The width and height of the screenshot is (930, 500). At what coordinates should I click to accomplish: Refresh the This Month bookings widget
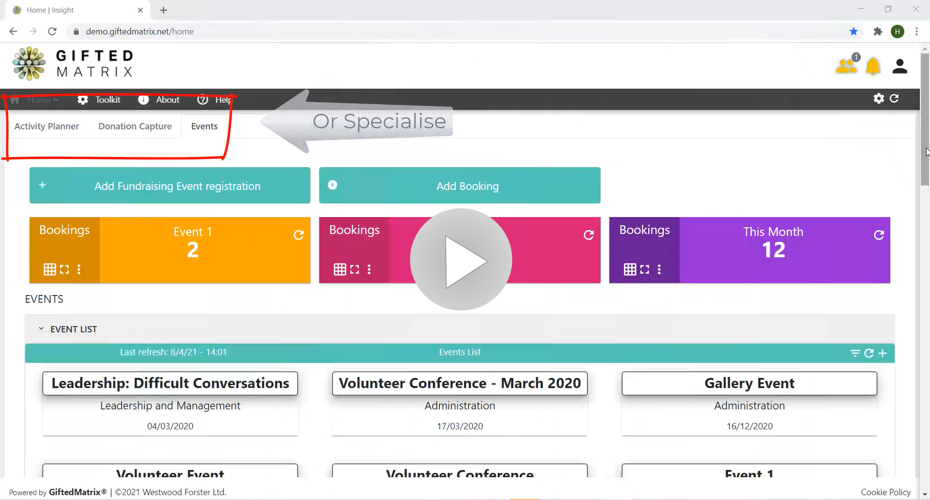pos(879,235)
